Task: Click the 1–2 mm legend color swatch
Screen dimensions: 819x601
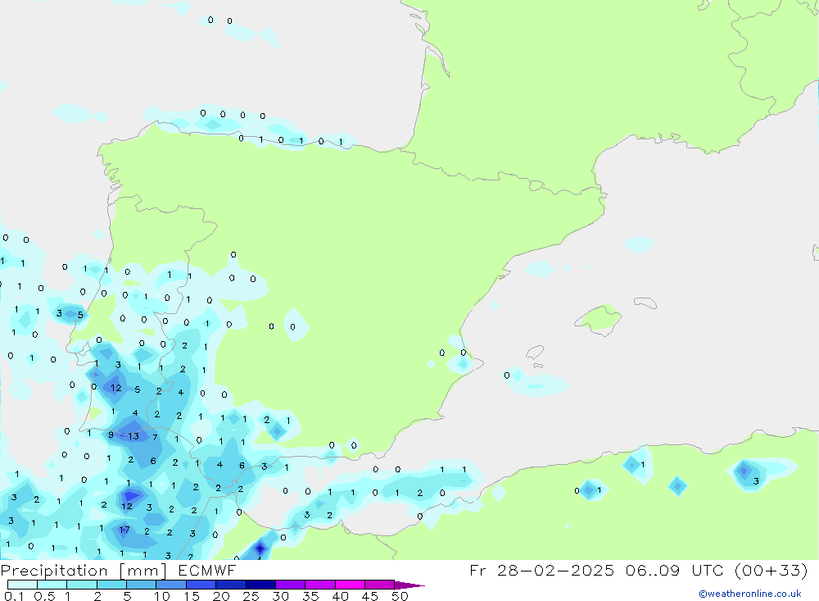Action: coord(82,585)
